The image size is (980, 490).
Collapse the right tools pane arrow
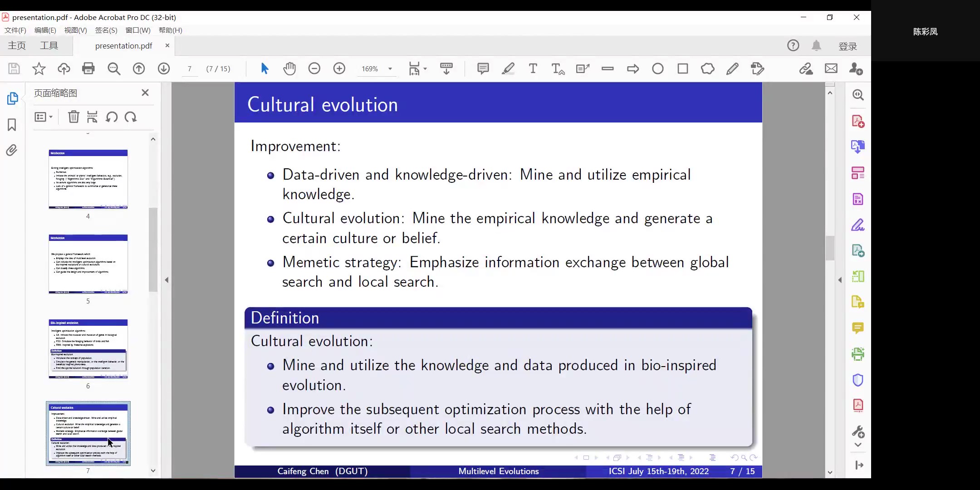click(840, 280)
